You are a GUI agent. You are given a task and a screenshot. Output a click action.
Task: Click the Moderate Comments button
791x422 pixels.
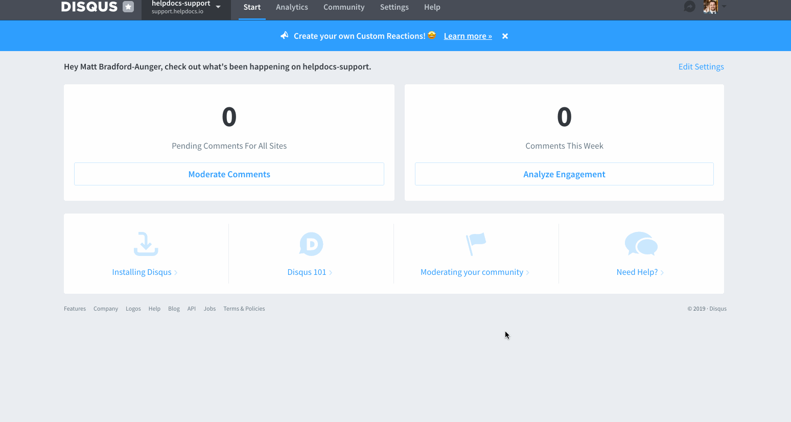tap(229, 174)
